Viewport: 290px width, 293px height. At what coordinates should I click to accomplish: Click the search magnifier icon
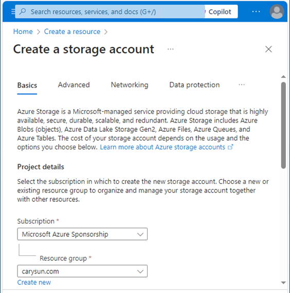[x=23, y=11]
